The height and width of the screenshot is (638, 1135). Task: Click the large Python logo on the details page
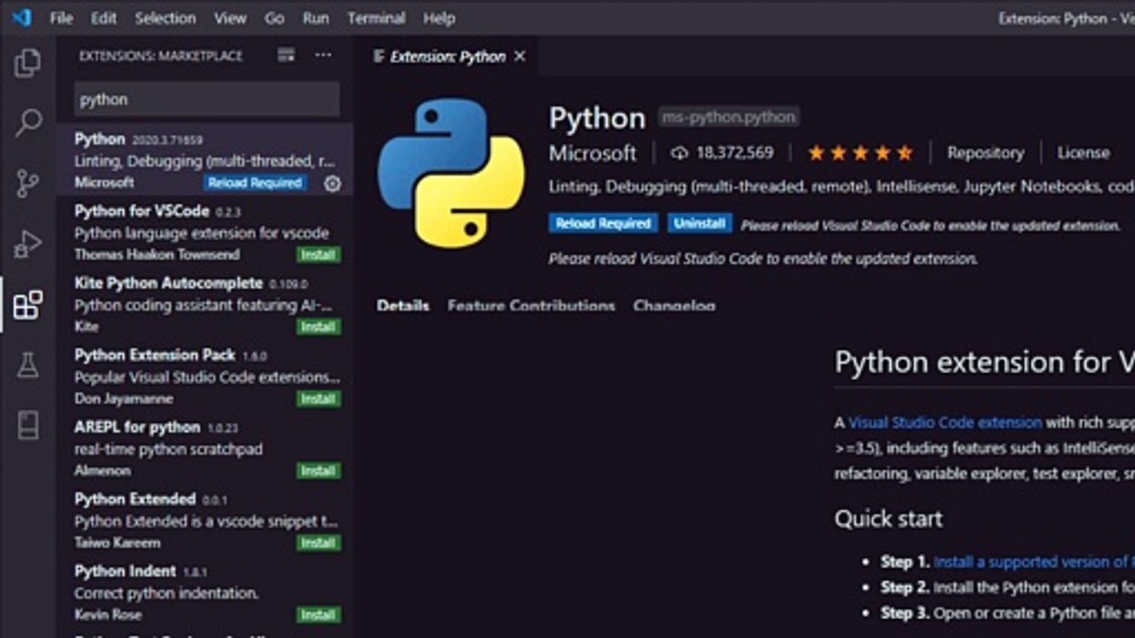coord(451,172)
